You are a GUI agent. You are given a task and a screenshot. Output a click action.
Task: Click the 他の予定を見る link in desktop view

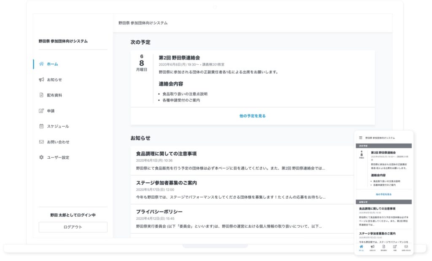point(252,116)
